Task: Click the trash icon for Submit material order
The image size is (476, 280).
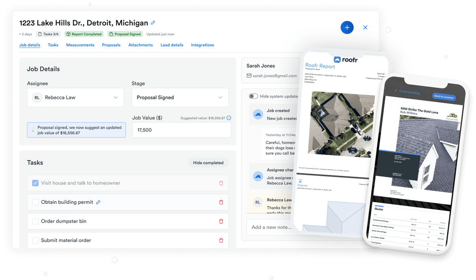Action: pos(221,240)
